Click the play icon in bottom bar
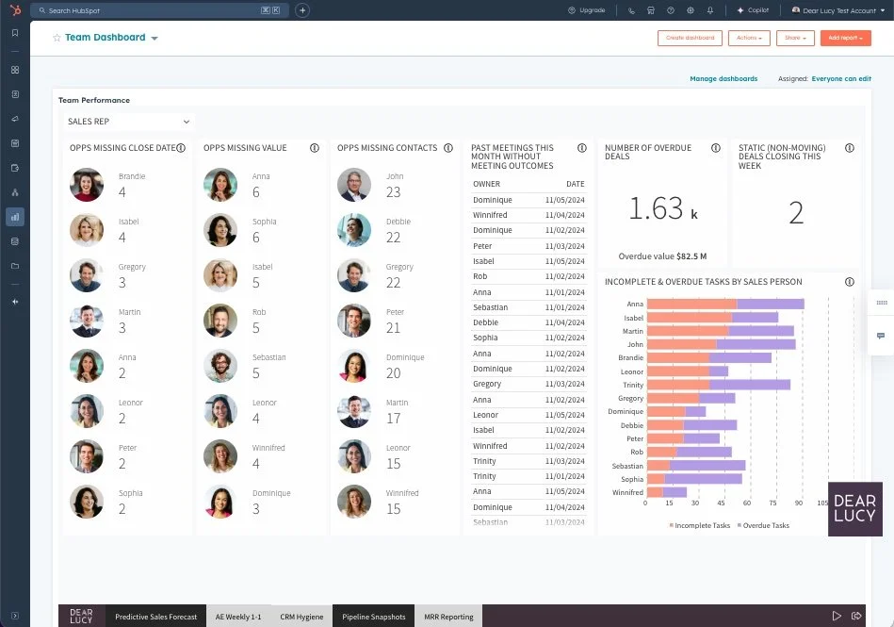 (836, 616)
